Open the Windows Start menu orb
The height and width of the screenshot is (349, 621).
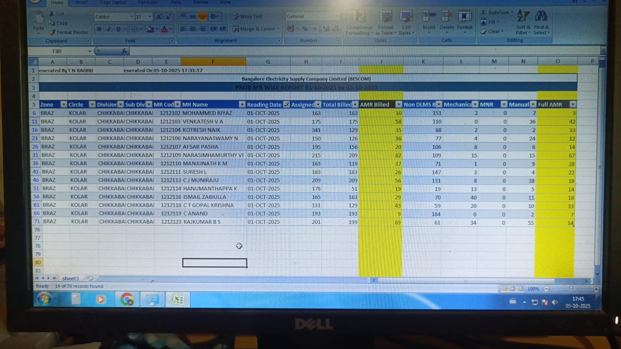(x=45, y=299)
